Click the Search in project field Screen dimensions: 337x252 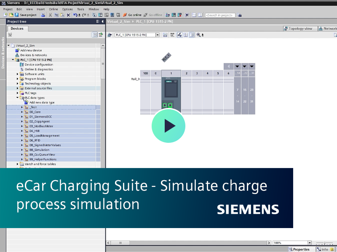click(220, 15)
